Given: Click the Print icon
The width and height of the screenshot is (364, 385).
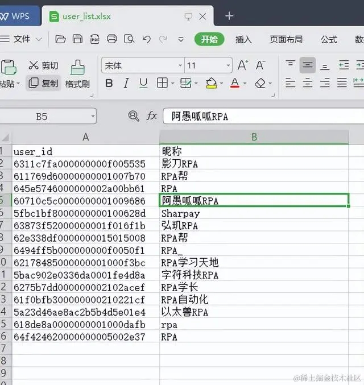Looking at the screenshot, I should tap(111, 39).
